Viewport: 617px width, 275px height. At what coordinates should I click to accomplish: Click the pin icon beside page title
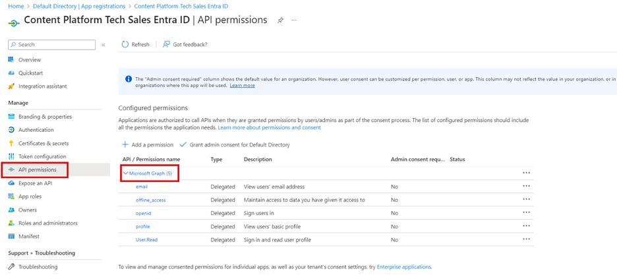coord(280,20)
